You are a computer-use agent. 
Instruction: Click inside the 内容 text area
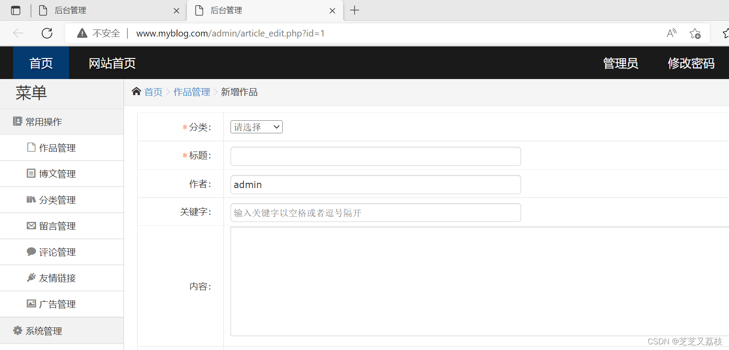click(x=479, y=281)
